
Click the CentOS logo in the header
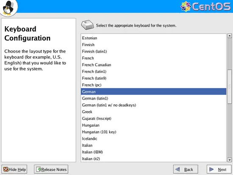tap(205, 6)
